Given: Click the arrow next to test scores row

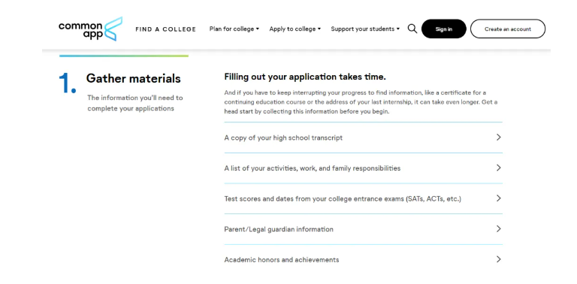Looking at the screenshot, I should tap(498, 198).
